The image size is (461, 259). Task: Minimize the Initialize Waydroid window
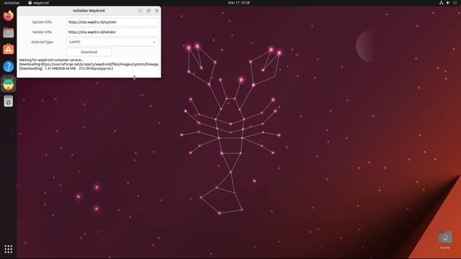tap(140, 11)
